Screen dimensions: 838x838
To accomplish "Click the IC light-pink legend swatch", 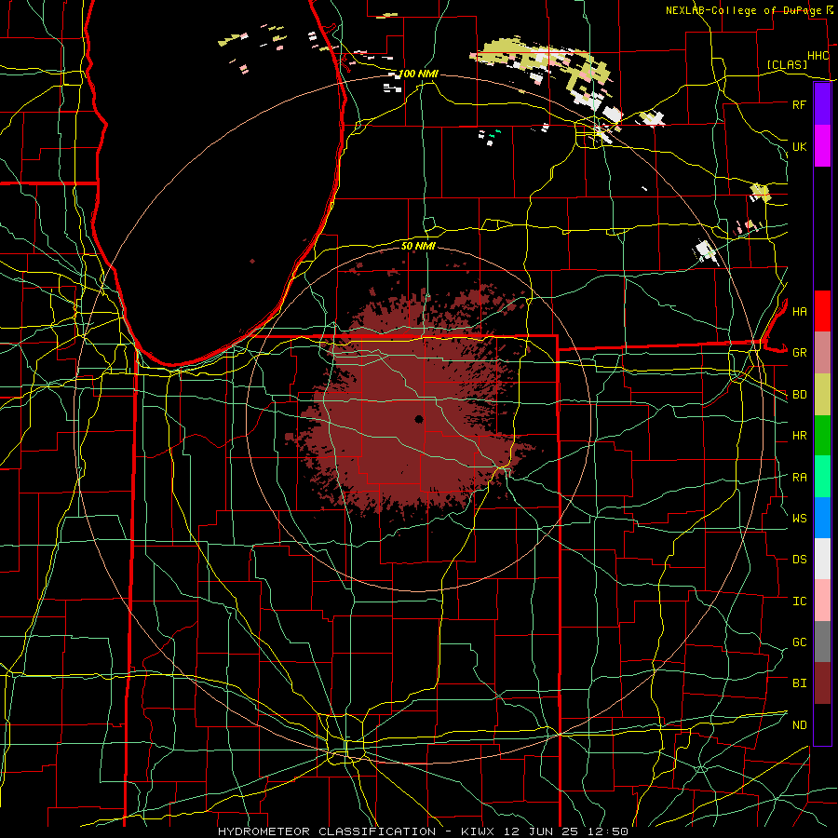I will [x=822, y=601].
